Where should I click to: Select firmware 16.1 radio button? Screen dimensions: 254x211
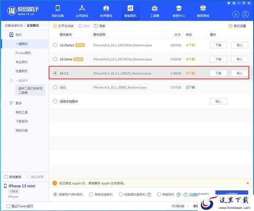[x=55, y=87]
